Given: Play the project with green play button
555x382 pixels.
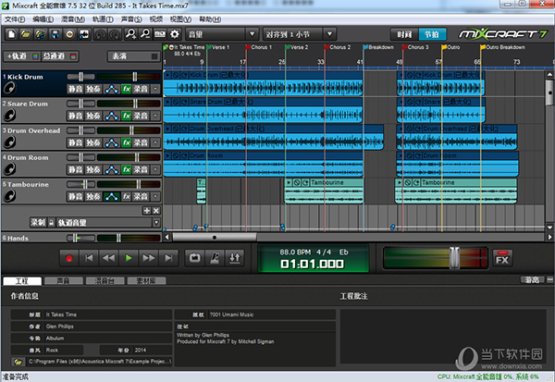Looking at the screenshot, I should [129, 258].
